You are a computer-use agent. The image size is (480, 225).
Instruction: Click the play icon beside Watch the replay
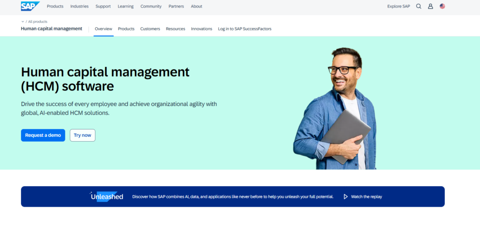pos(345,197)
